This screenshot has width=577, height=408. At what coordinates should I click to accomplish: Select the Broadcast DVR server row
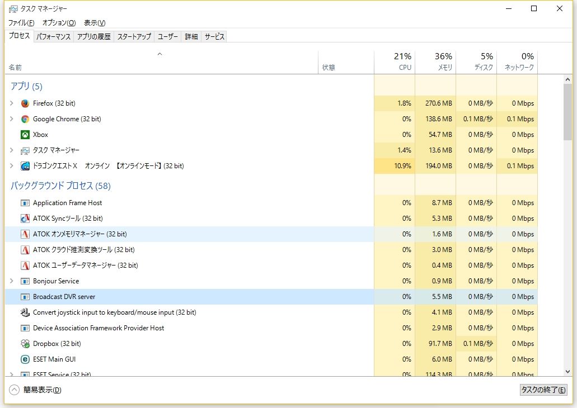tap(168, 297)
